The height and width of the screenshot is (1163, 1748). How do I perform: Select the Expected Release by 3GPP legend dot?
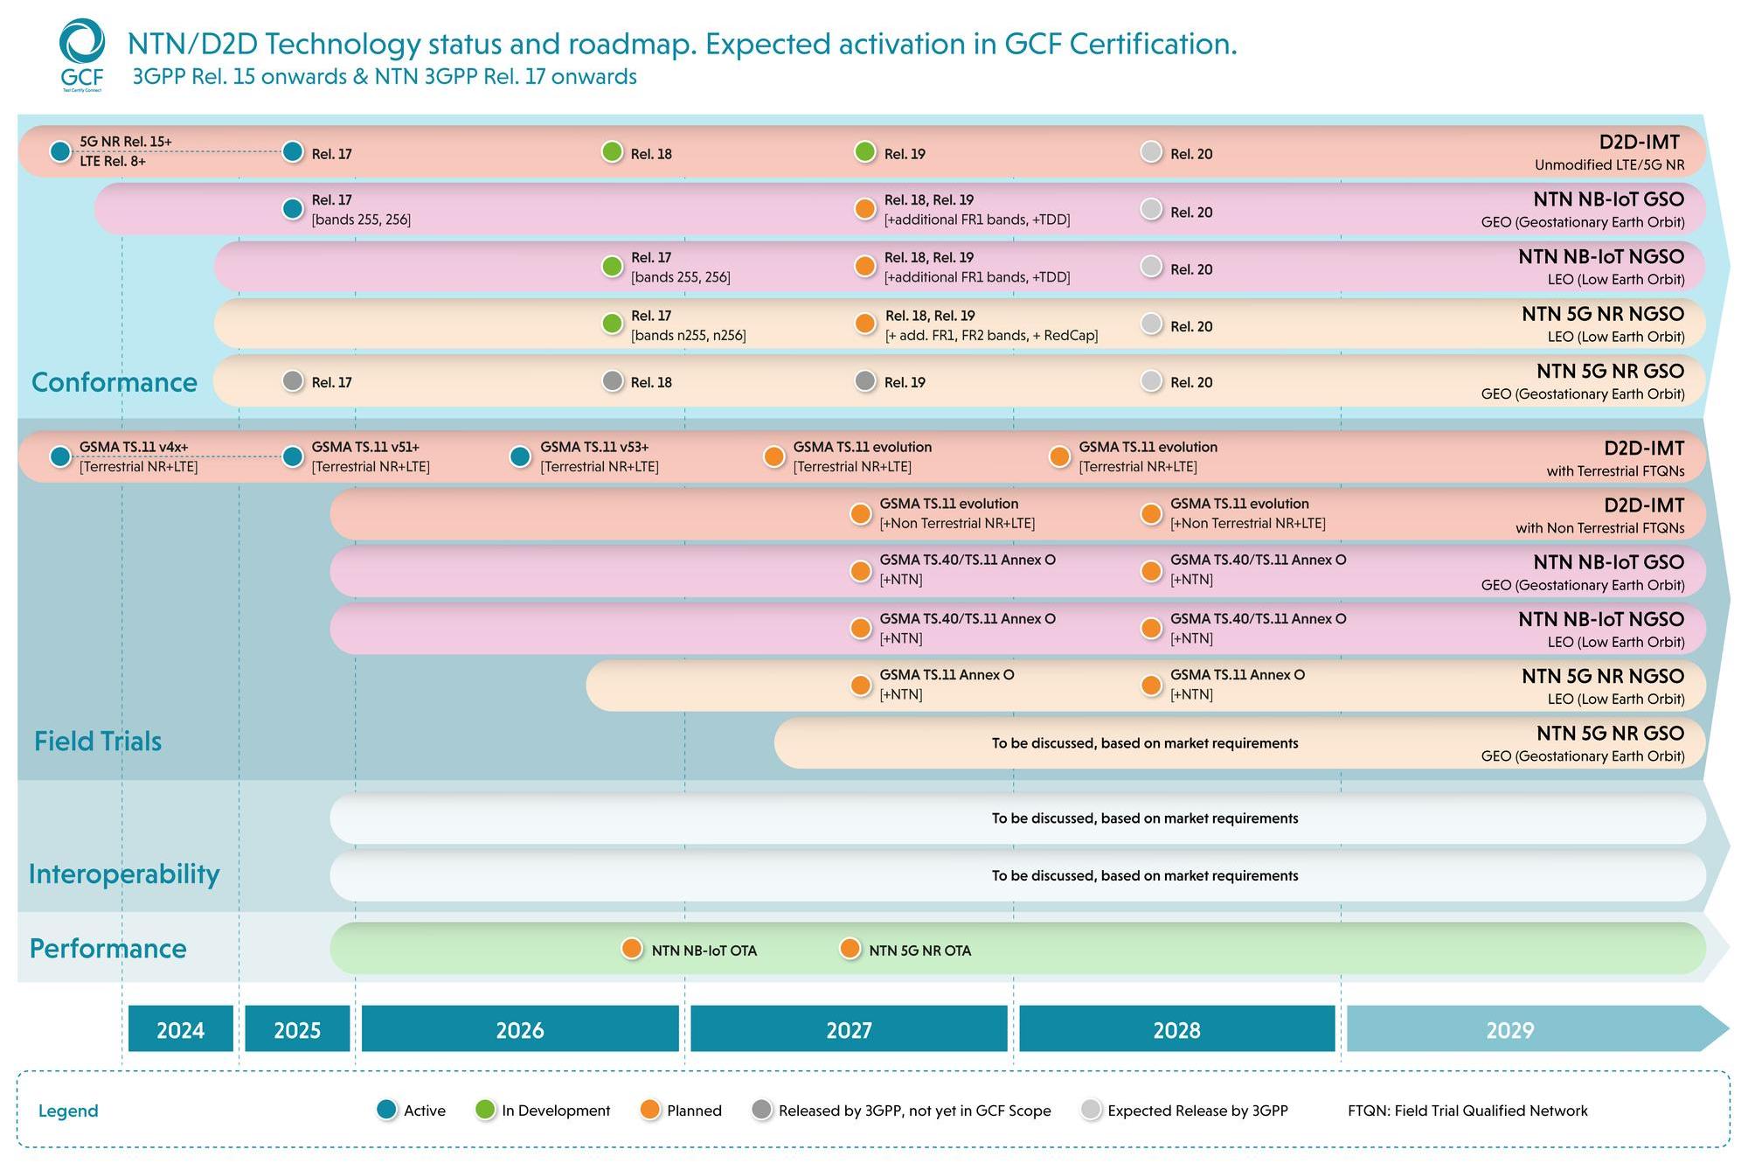click(x=1091, y=1110)
